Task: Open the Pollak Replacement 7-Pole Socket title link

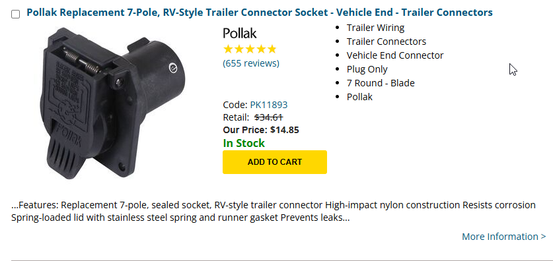Action: click(x=260, y=13)
